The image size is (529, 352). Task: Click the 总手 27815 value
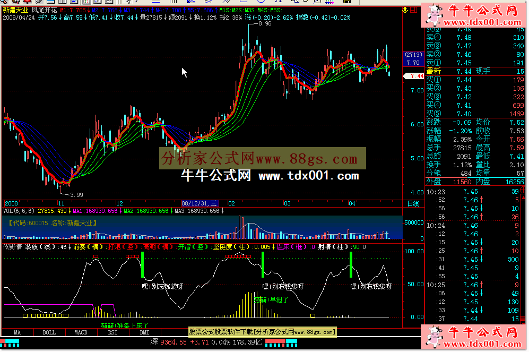(x=462, y=148)
